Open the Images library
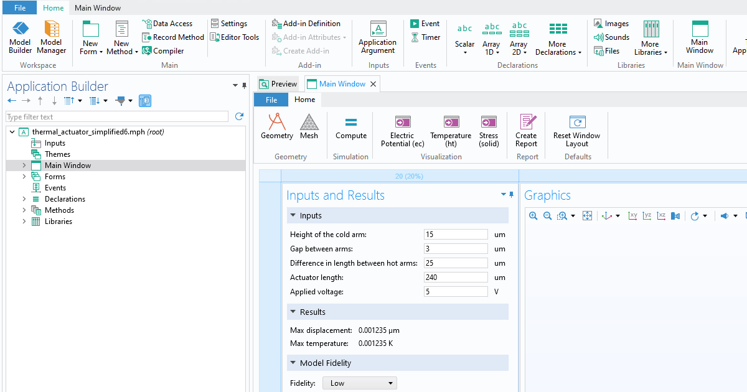 (x=611, y=24)
